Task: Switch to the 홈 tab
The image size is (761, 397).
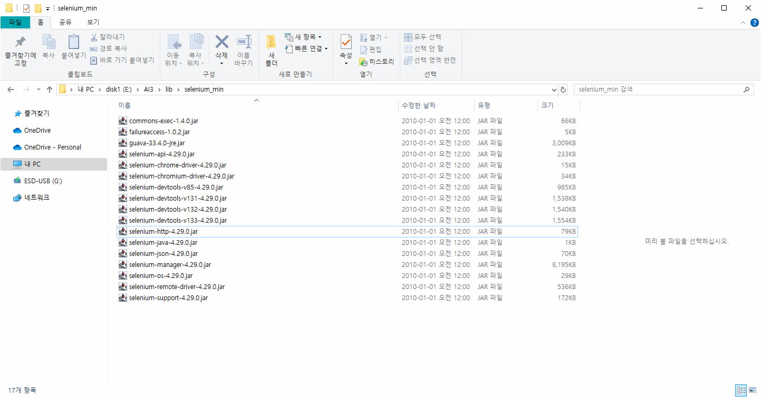Action: point(41,22)
